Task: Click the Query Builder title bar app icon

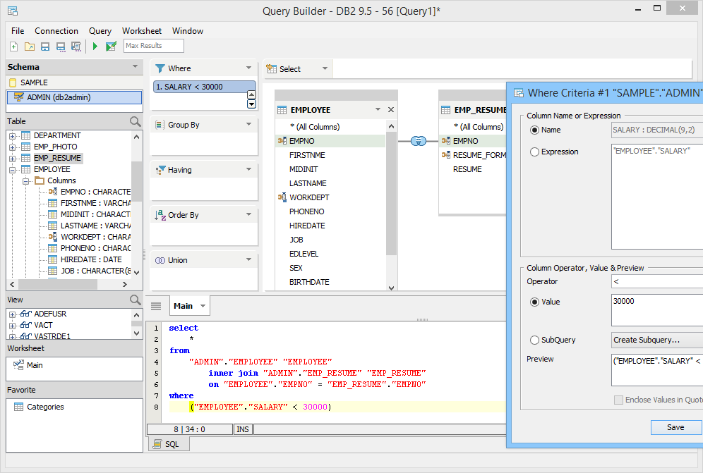Action: (13, 11)
